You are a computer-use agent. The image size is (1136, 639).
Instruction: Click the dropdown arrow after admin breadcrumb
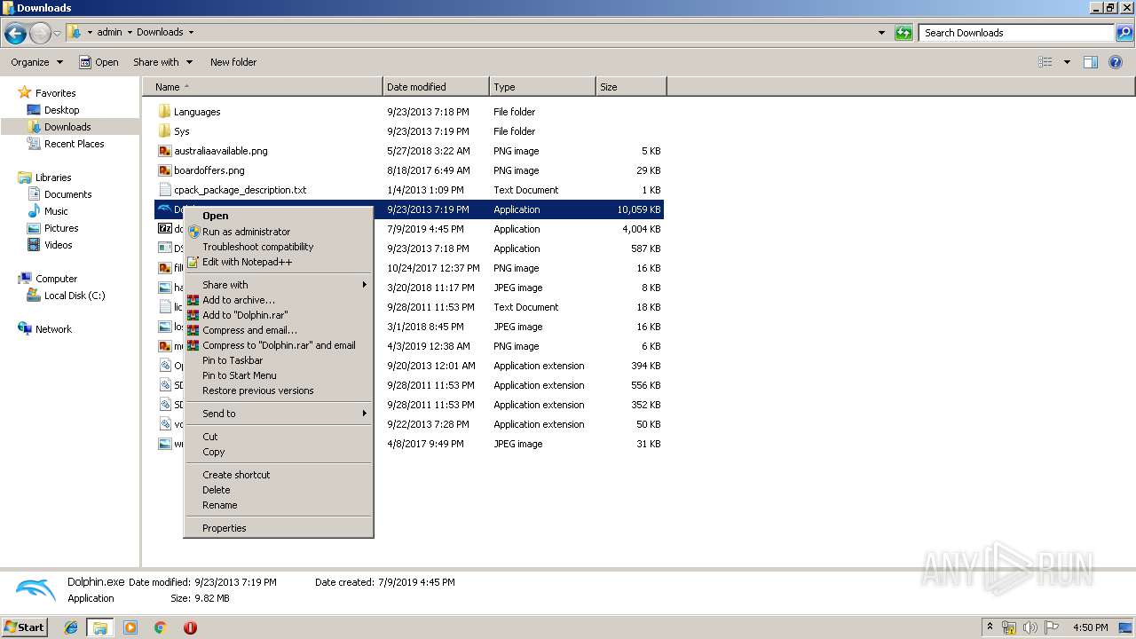(130, 33)
